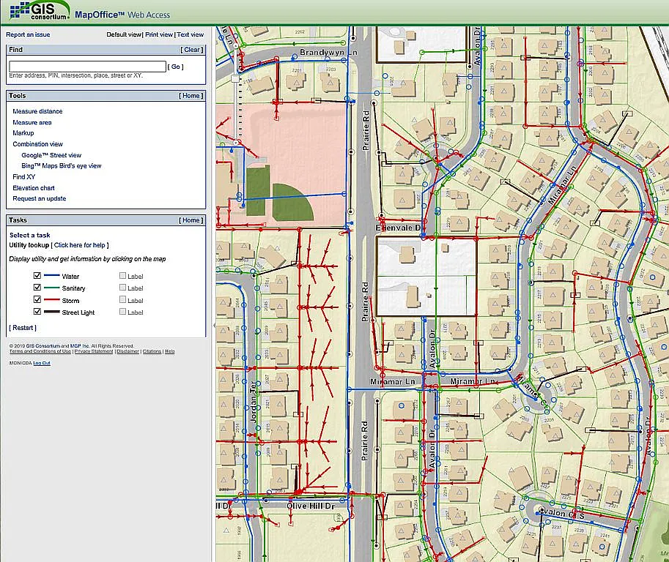Turn off the Street Light layer checkbox

[37, 312]
